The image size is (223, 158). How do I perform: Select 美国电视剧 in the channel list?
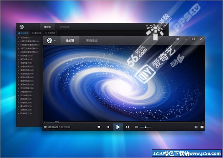(26, 81)
